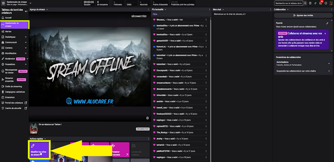Expand the Statistiques section
This screenshot has height=162, width=334.
pos(26,37)
